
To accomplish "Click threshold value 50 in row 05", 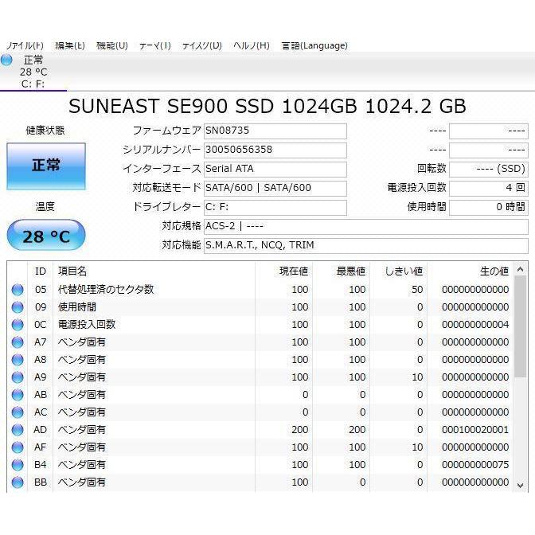I will click(417, 290).
